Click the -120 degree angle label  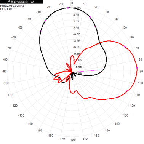pyautogui.click(x=14, y=106)
